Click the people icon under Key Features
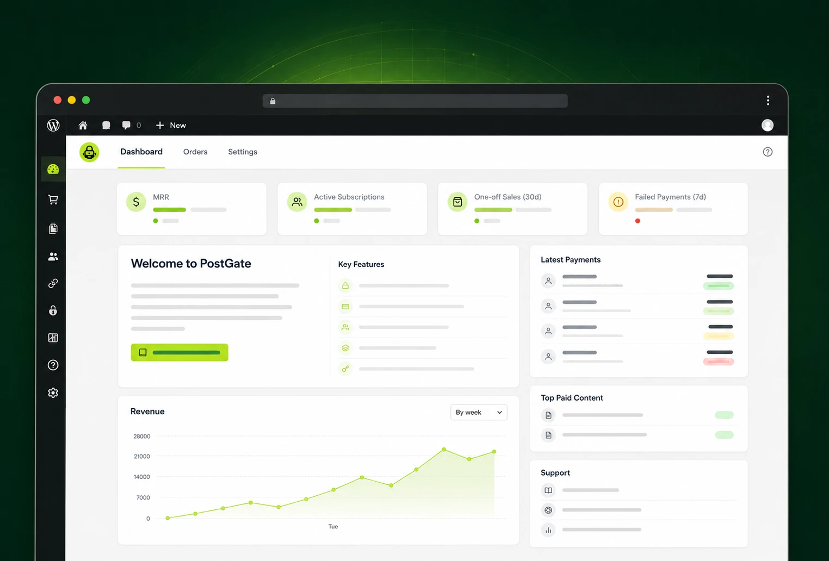The image size is (829, 561). click(345, 327)
